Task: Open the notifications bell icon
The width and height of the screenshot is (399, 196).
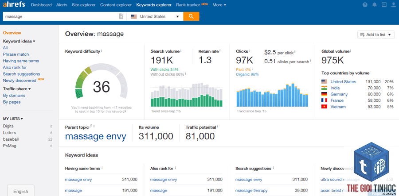Action: point(375,5)
